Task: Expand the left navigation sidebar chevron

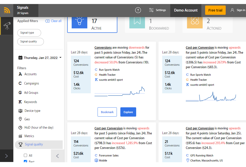Action: [x=7, y=156]
